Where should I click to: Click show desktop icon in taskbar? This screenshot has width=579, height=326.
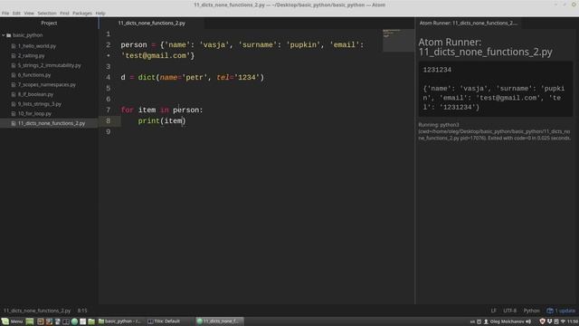pos(30,321)
